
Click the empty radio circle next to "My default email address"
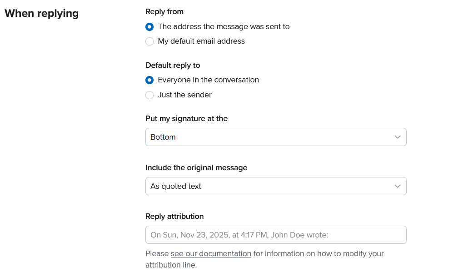coord(149,41)
